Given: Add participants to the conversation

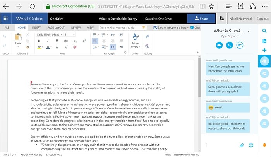Looking at the screenshot, I should (240, 45).
